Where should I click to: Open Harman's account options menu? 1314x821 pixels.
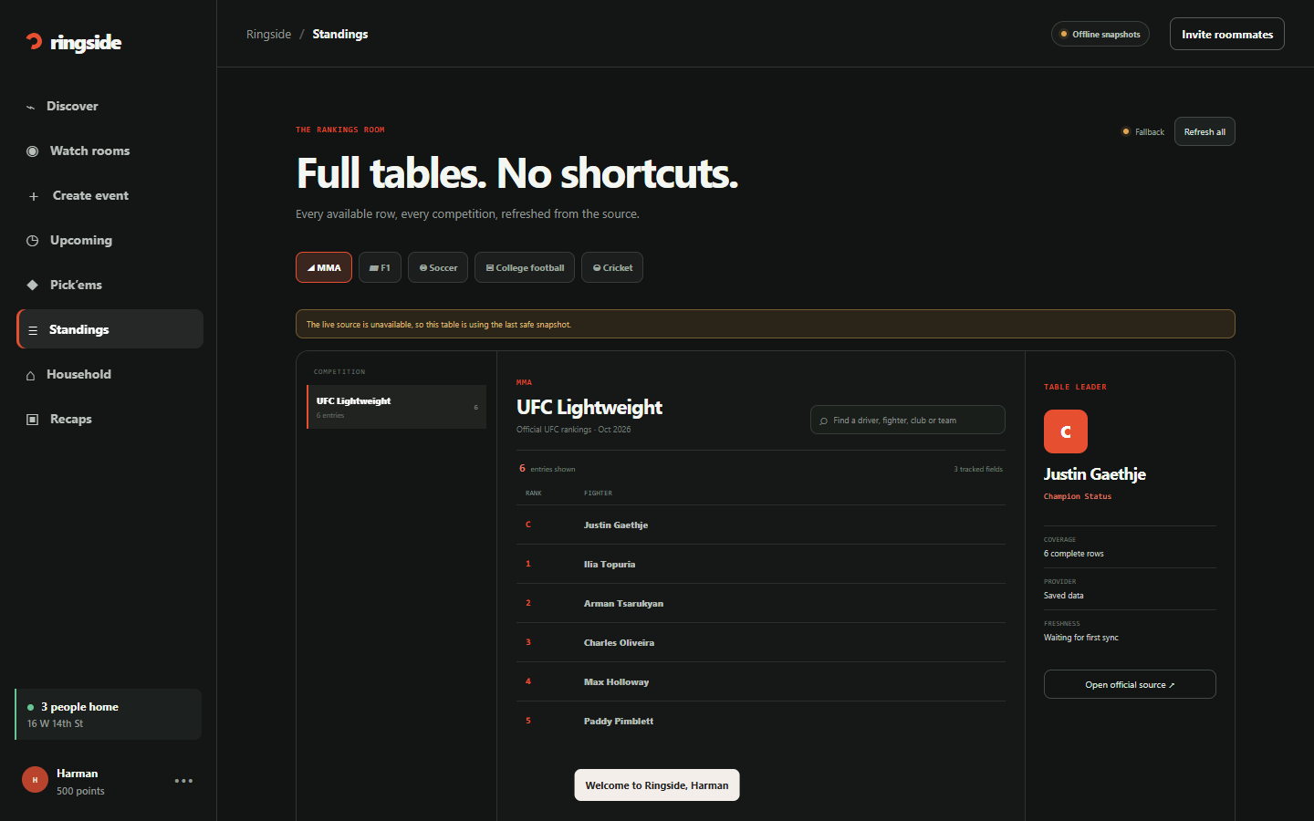click(x=183, y=781)
